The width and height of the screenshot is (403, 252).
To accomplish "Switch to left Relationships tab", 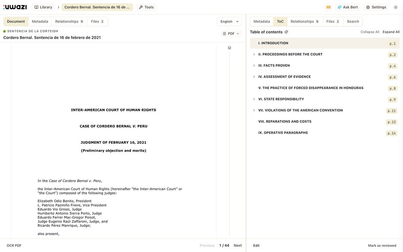I will [69, 22].
